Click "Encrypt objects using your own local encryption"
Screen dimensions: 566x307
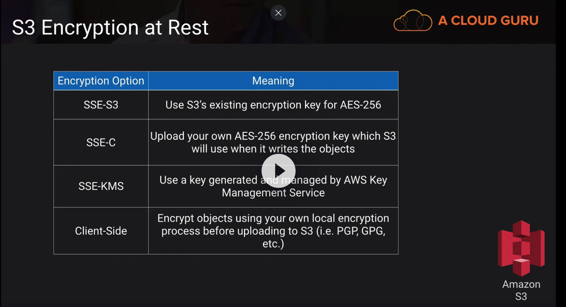(273, 218)
